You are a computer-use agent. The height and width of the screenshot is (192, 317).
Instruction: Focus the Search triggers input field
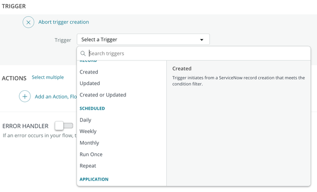[x=199, y=53]
